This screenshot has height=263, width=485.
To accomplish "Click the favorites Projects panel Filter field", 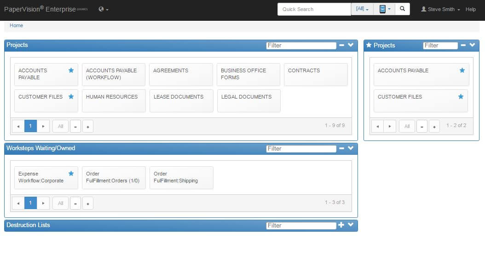I will click(440, 46).
